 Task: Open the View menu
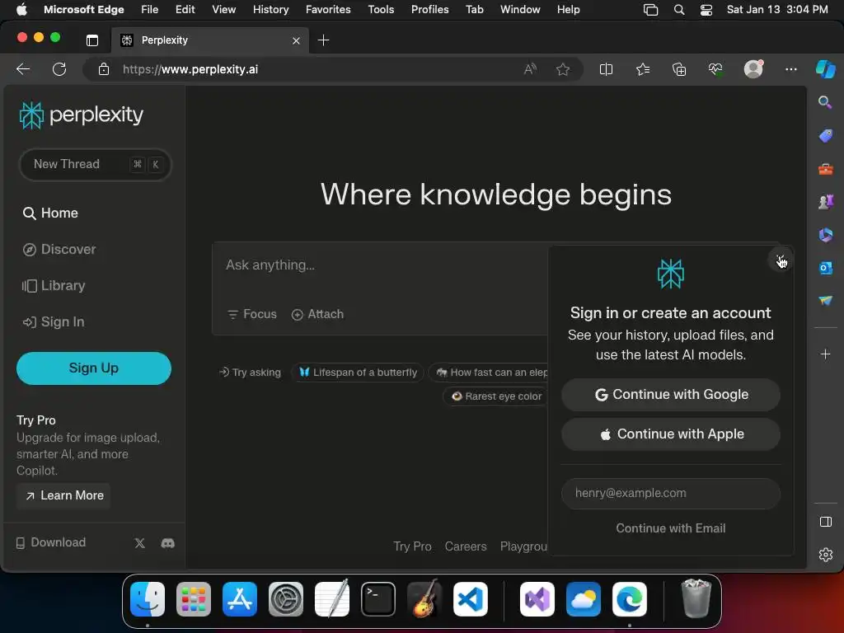(x=223, y=10)
